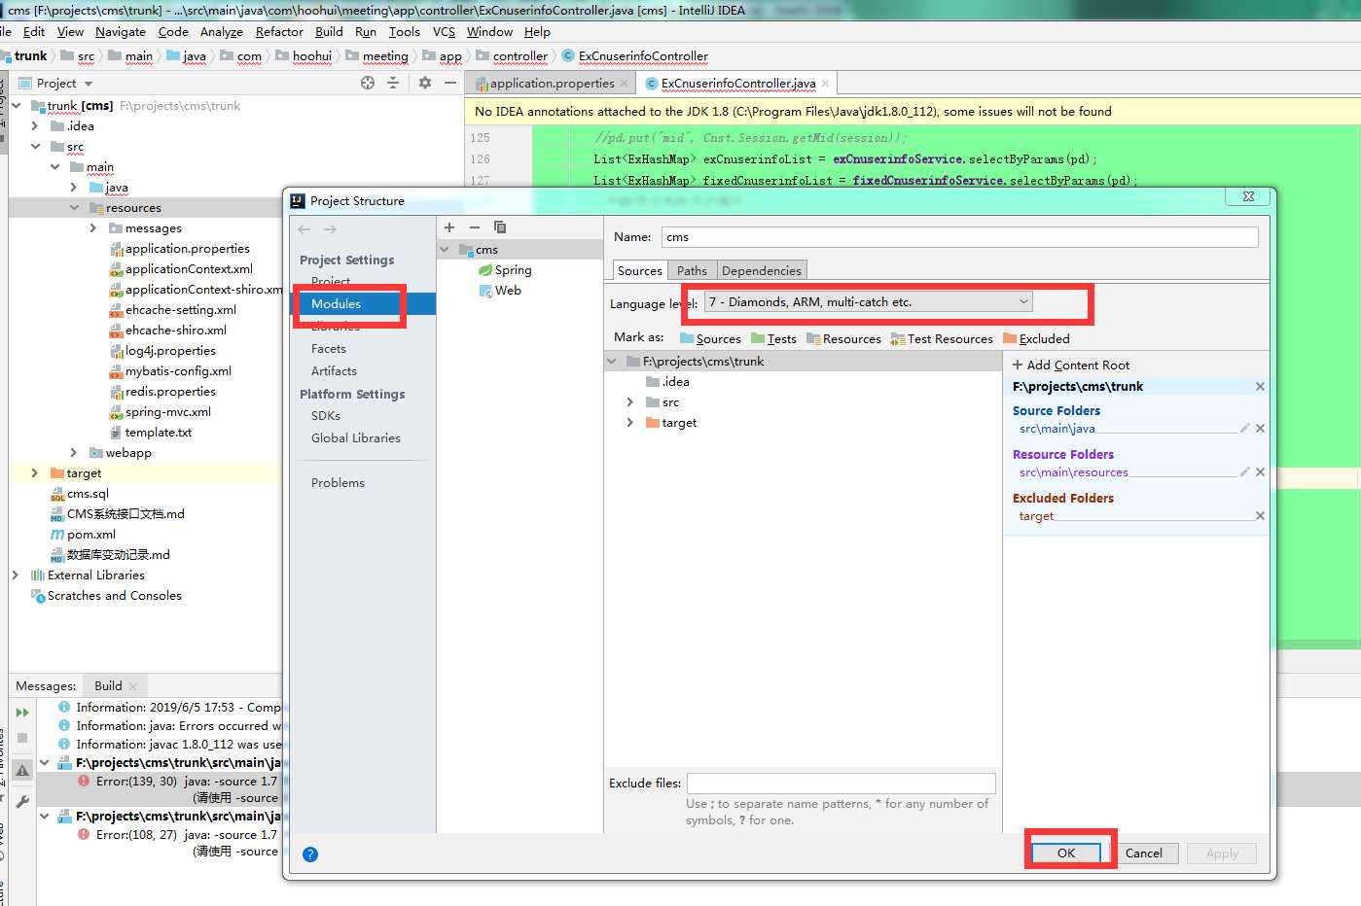Screen dimensions: 1361x906
Task: Select Spring facet under cms module
Action: (505, 270)
